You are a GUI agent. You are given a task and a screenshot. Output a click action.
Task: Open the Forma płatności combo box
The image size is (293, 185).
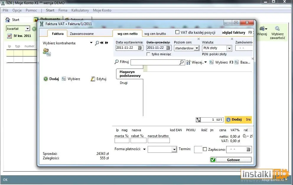pos(162,149)
